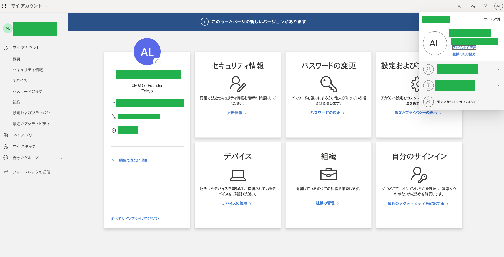Expand the 自分のグループ sidebar section

pyautogui.click(x=62, y=158)
